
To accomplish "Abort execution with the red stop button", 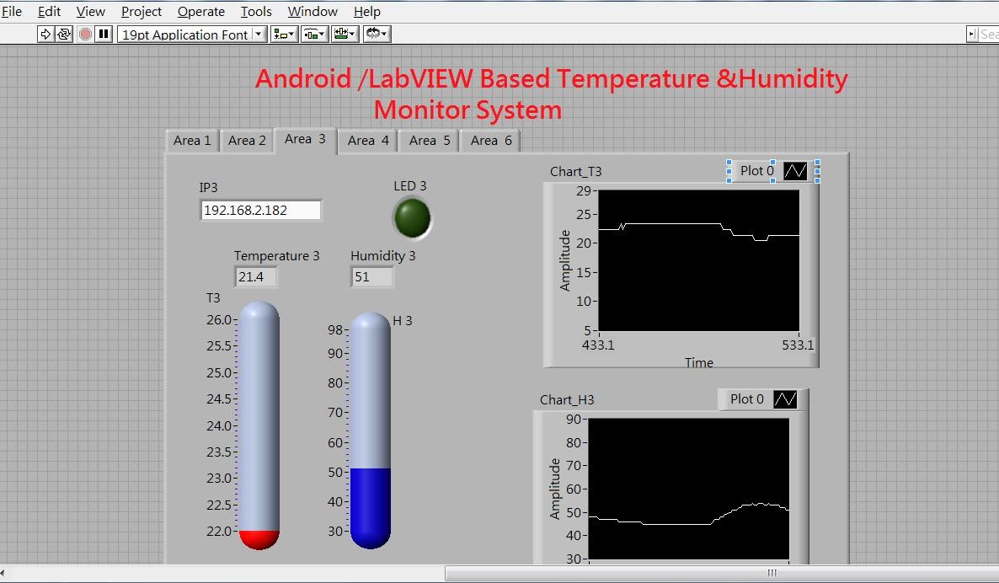I will 85,34.
